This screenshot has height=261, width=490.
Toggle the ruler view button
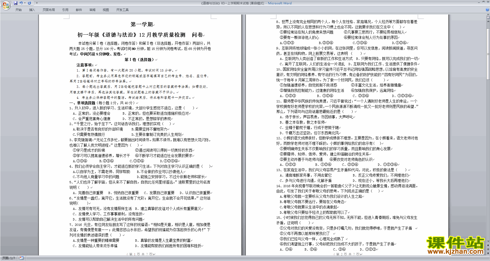488,18
